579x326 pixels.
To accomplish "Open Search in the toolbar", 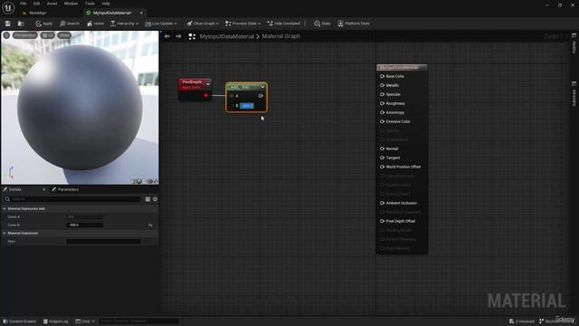I will click(70, 24).
